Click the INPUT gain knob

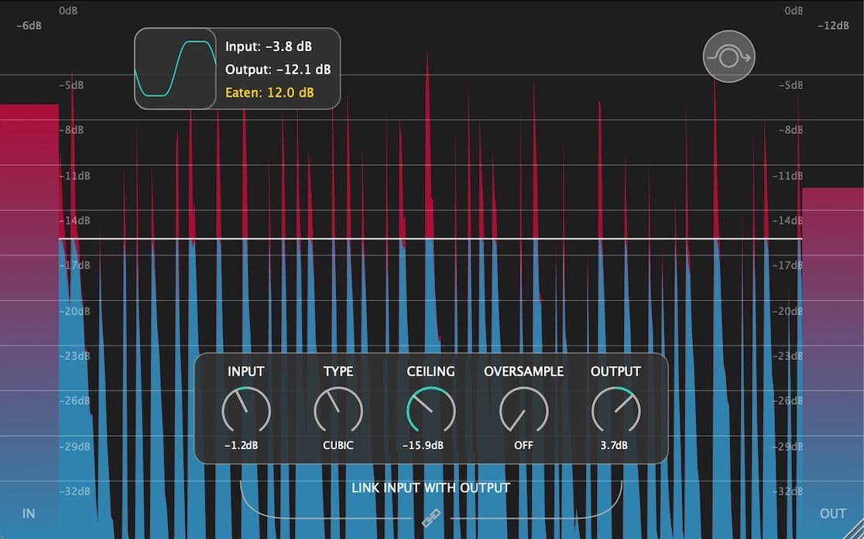[x=245, y=410]
